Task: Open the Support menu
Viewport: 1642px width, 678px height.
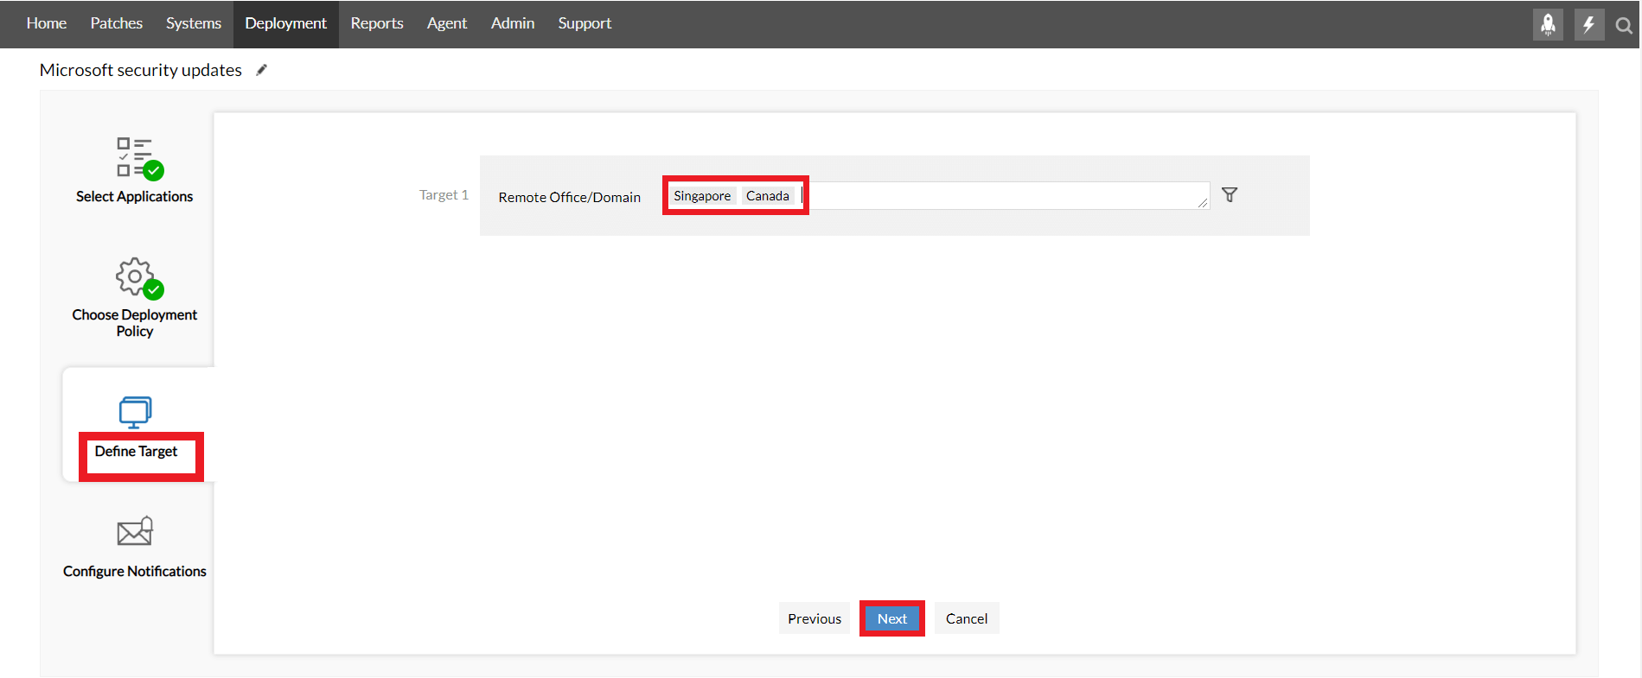Action: pos(585,23)
